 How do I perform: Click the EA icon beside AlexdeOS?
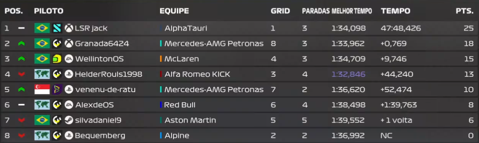pos(69,105)
